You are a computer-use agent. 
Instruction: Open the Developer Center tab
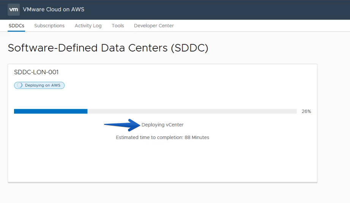(x=154, y=26)
